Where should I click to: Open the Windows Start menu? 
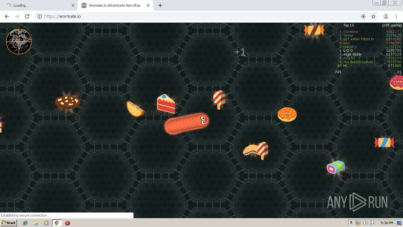9,223
